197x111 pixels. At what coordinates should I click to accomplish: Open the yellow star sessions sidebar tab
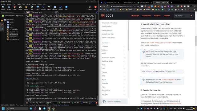pyautogui.click(x=2, y=20)
